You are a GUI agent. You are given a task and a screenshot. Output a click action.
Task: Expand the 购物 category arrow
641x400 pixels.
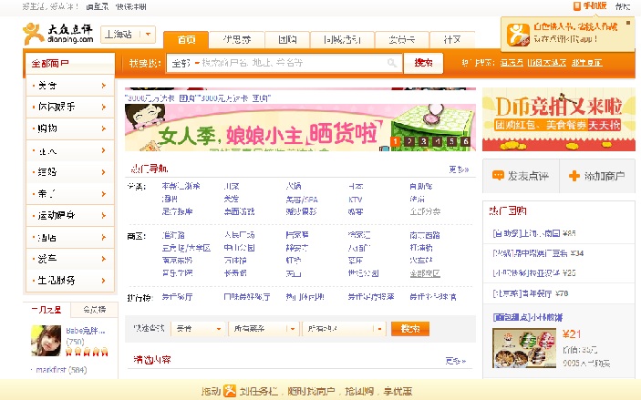pyautogui.click(x=103, y=128)
